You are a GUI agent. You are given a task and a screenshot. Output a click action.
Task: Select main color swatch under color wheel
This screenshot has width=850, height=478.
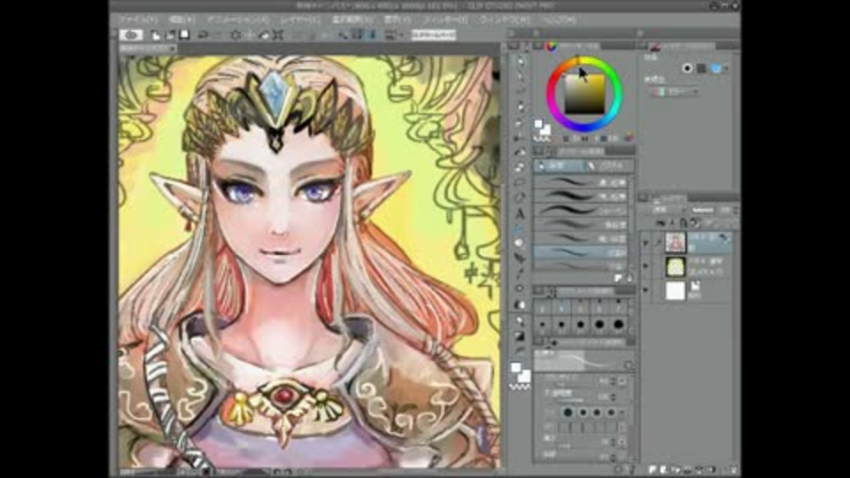click(537, 125)
